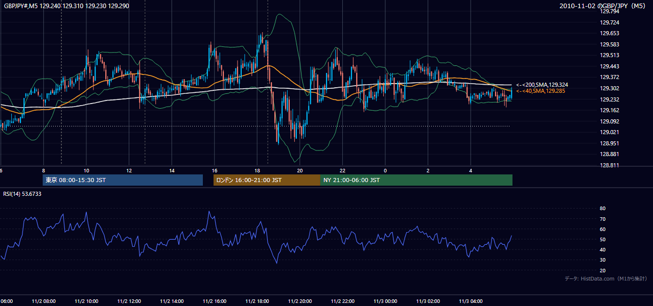Click hour label 22 on the price chart axis
Viewport: 653px width, 306px height.
point(343,170)
